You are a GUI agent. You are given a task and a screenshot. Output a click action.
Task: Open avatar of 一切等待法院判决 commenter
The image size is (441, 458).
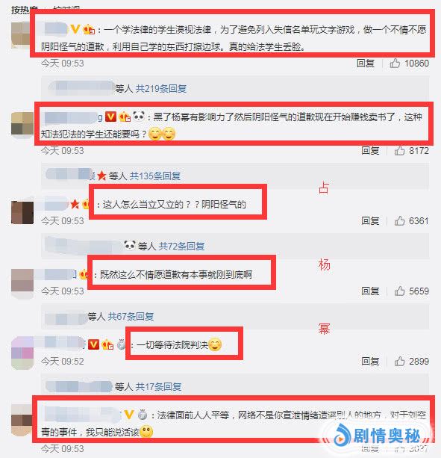[x=22, y=353]
